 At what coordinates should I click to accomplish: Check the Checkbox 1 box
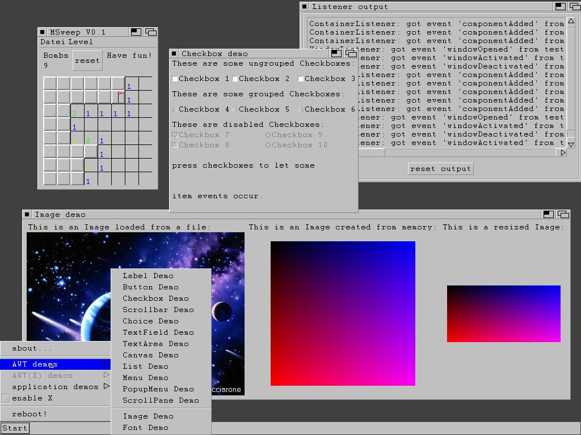click(x=175, y=79)
